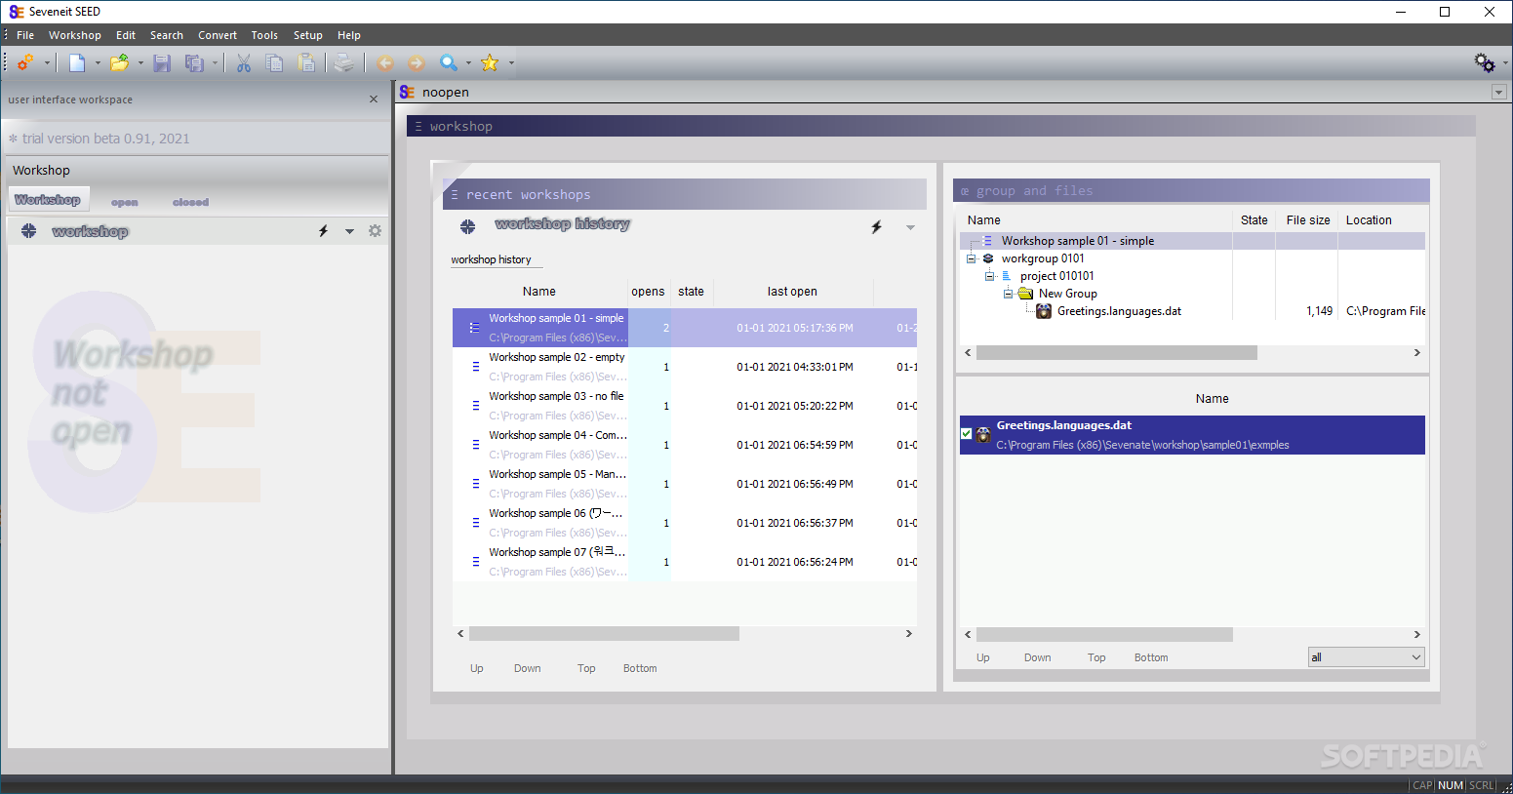
Task: Click the crosshair icon beside workshop history
Action: coord(467,226)
